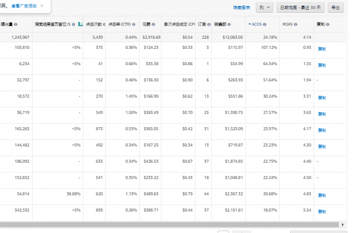Click total ACOS cell 24.18%

click(270, 37)
